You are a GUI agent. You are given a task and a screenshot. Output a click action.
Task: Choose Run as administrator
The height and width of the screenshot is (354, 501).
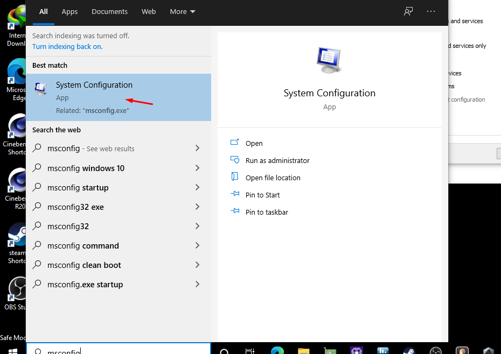[277, 160]
